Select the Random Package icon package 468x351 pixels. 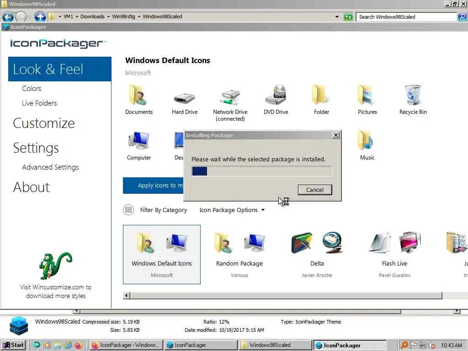point(239,254)
